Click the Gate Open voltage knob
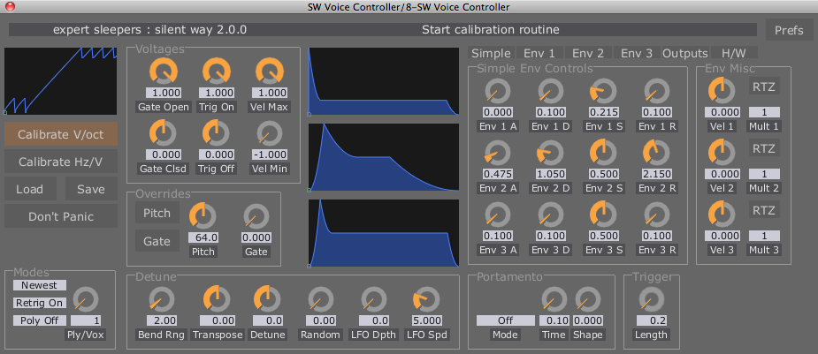This screenshot has height=354, width=818. coord(164,72)
